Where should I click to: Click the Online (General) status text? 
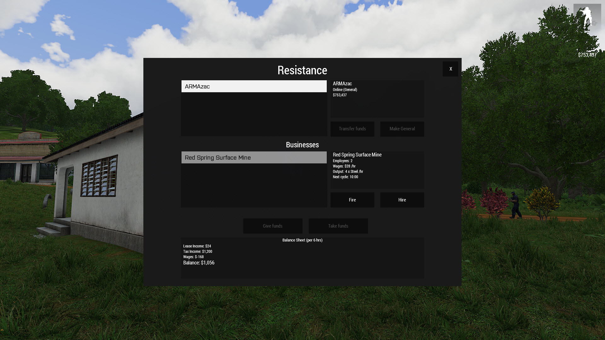[x=345, y=90]
